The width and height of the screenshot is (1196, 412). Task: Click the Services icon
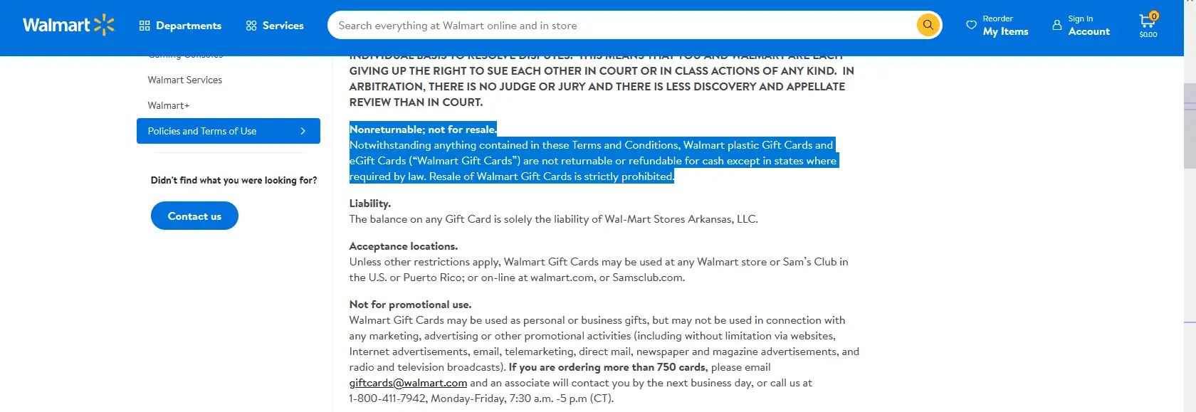click(251, 26)
